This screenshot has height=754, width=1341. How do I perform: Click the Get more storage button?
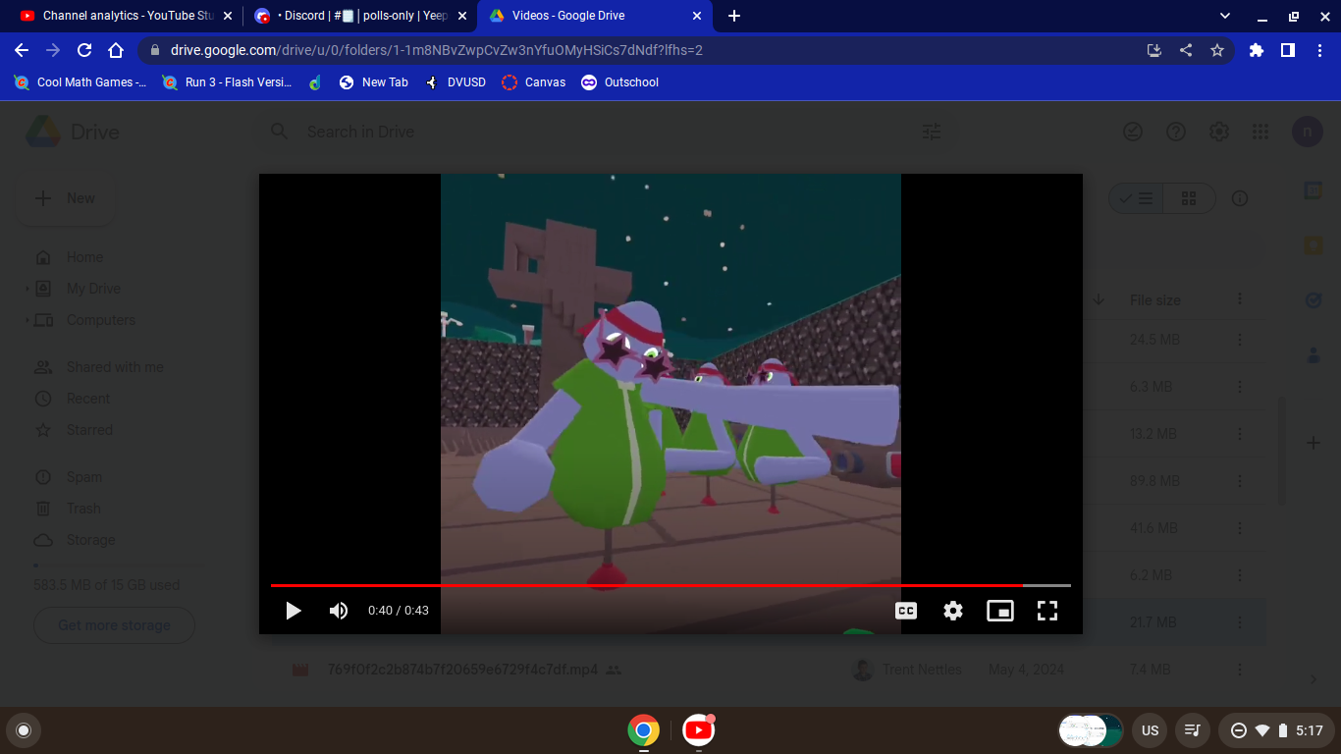pyautogui.click(x=114, y=625)
